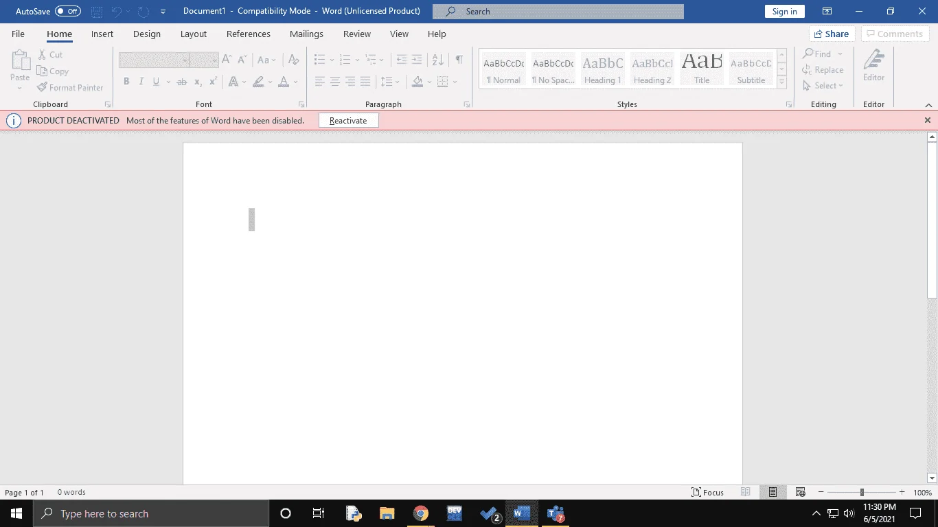This screenshot has height=527, width=938.
Task: Click the Word title bar Search box
Action: [558, 12]
